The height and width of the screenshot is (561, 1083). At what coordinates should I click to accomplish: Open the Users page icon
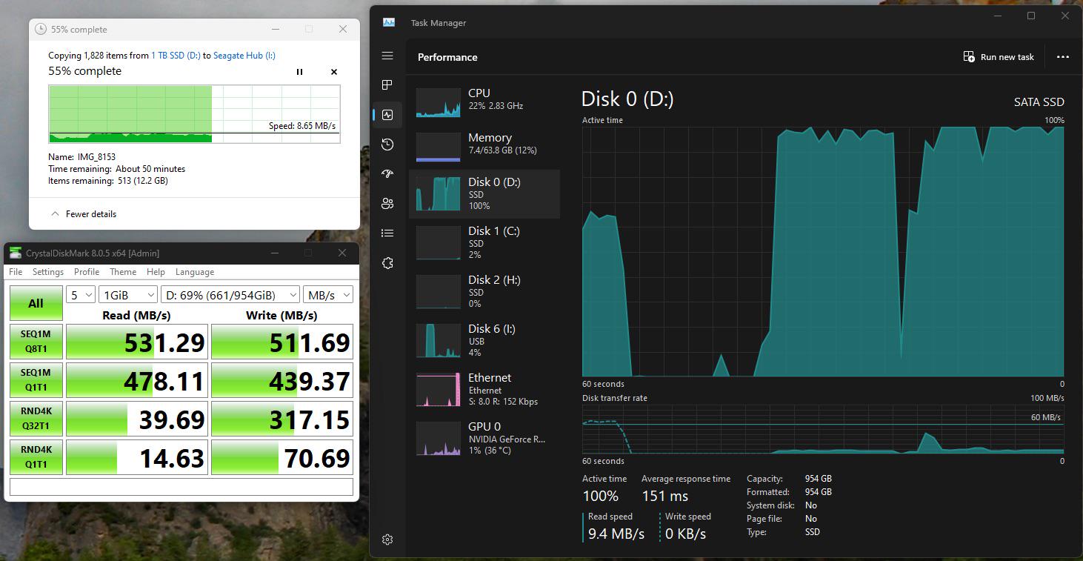point(387,204)
